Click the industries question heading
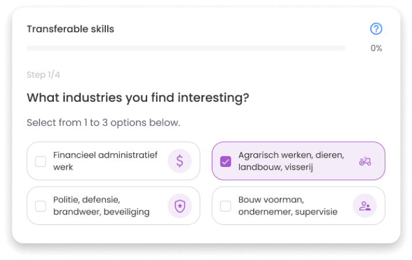 (138, 98)
